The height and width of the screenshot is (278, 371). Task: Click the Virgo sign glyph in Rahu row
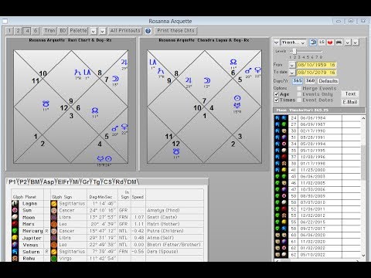[53, 258]
